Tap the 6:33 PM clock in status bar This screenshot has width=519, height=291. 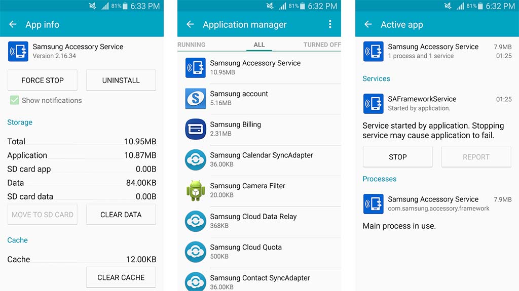click(145, 6)
